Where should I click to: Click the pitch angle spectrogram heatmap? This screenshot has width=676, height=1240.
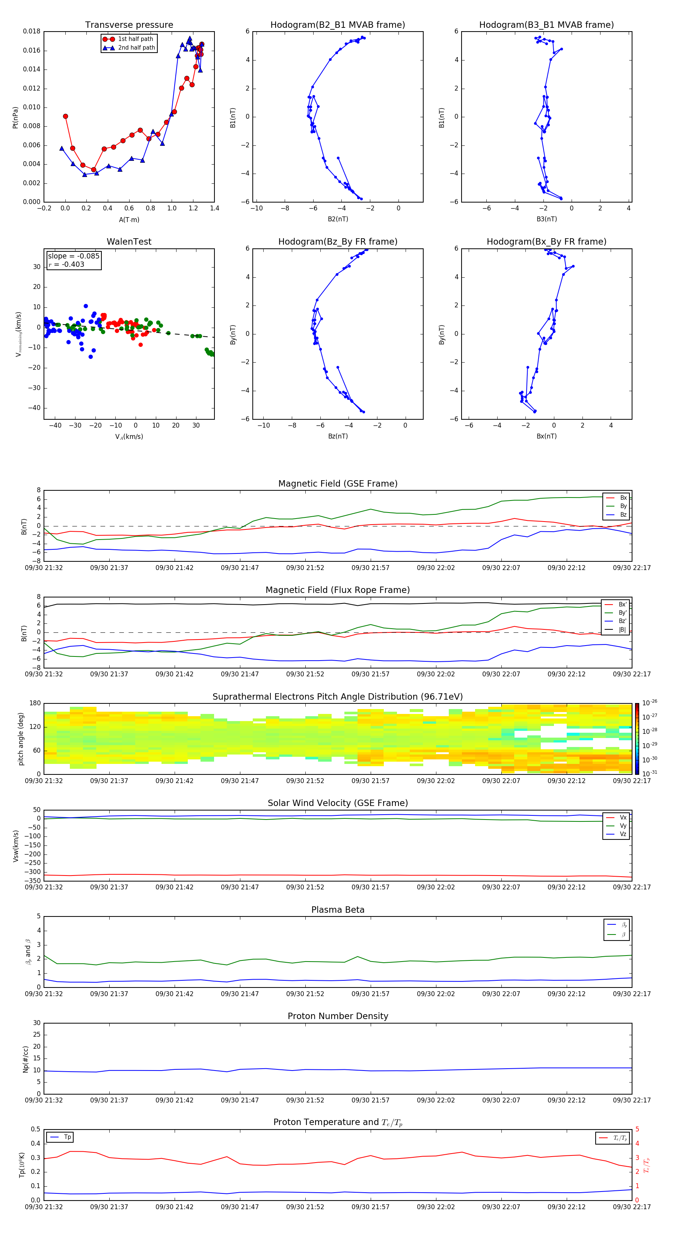coord(338,738)
